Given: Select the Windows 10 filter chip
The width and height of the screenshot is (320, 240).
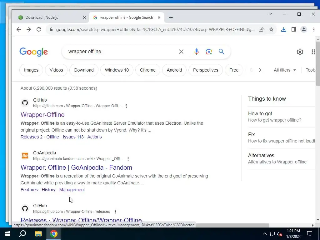Looking at the screenshot, I should [x=117, y=70].
